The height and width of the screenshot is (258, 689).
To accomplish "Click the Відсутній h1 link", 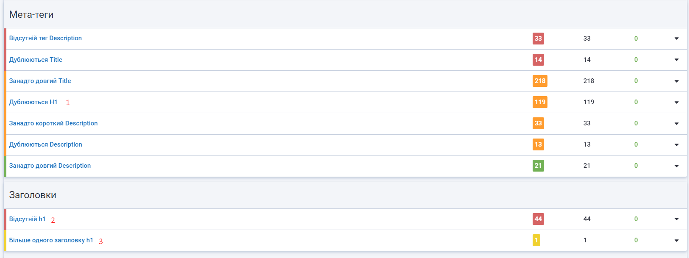I will pos(27,219).
